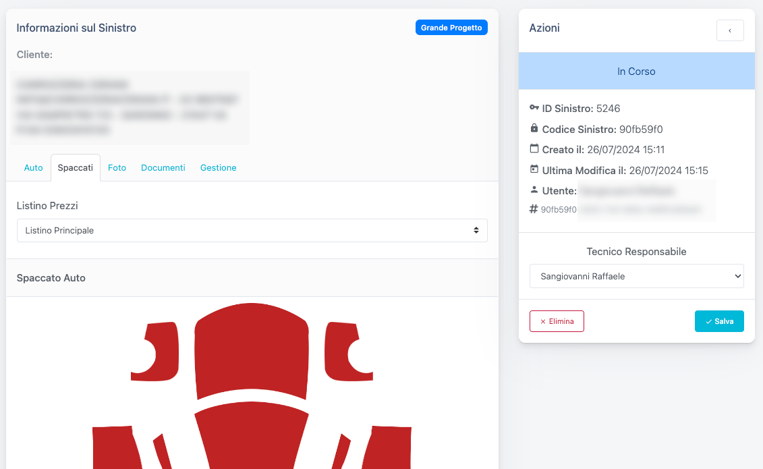
Task: Open the Gestione tab
Action: 218,168
